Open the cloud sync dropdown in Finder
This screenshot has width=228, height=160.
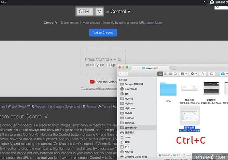click(224, 73)
